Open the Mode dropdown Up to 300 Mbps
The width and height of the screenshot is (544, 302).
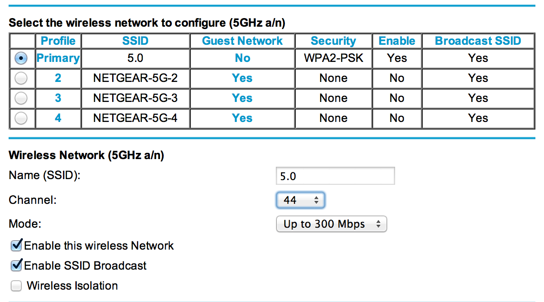(331, 224)
